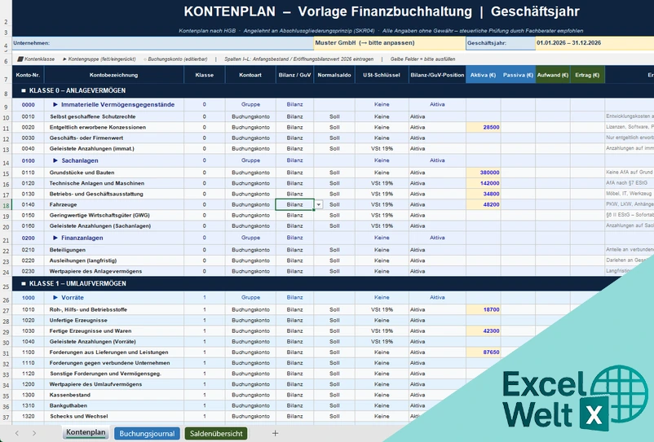Image resolution: width=654 pixels, height=442 pixels.
Task: Open the Kontenplan sheet tab
Action: [86, 432]
